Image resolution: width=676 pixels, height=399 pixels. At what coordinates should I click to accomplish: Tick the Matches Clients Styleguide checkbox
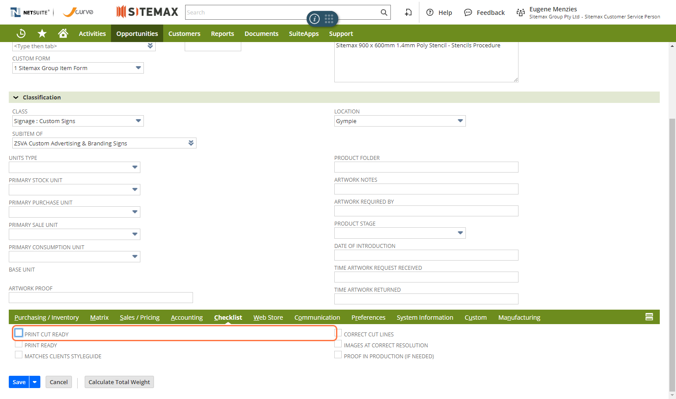coord(18,355)
